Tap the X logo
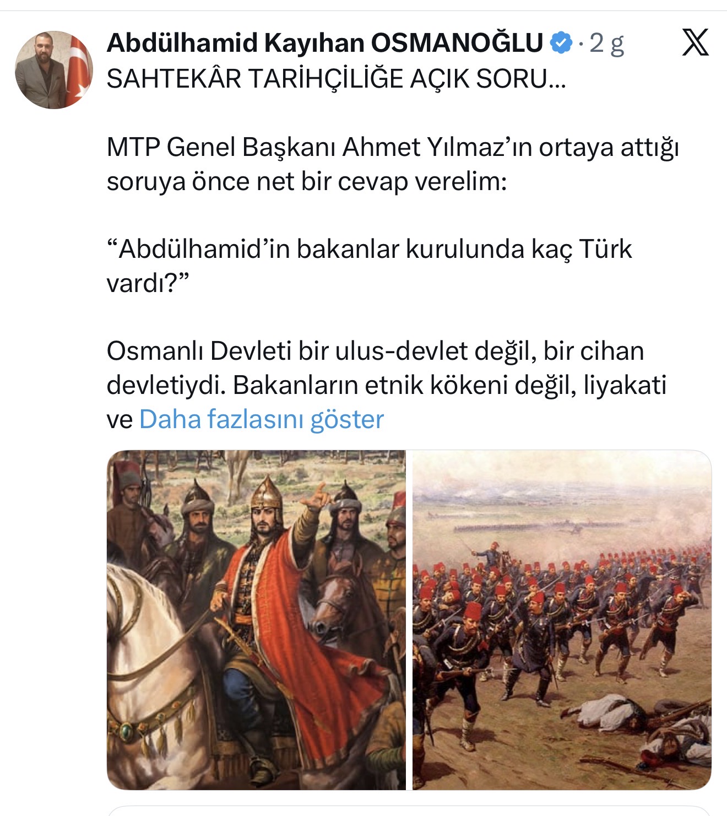Screen dimensions: 727x816 (695, 42)
